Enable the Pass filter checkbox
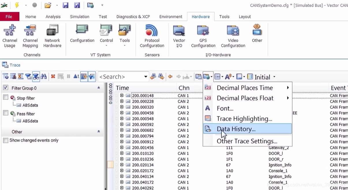348x190 pixels. pyautogui.click(x=5, y=113)
